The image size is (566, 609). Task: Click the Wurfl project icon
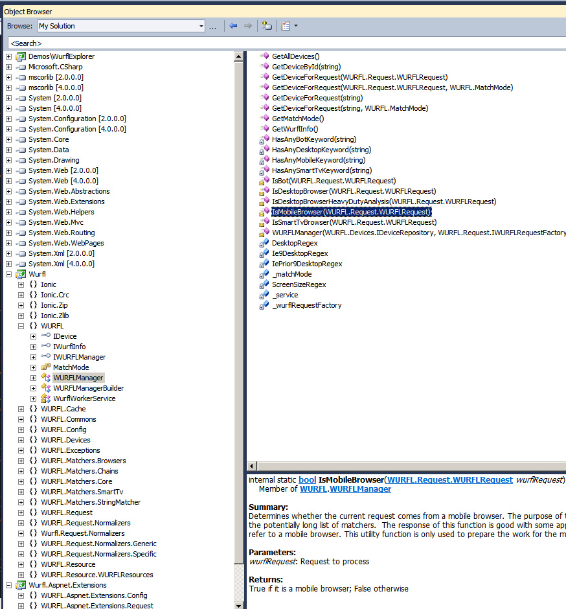[21, 274]
